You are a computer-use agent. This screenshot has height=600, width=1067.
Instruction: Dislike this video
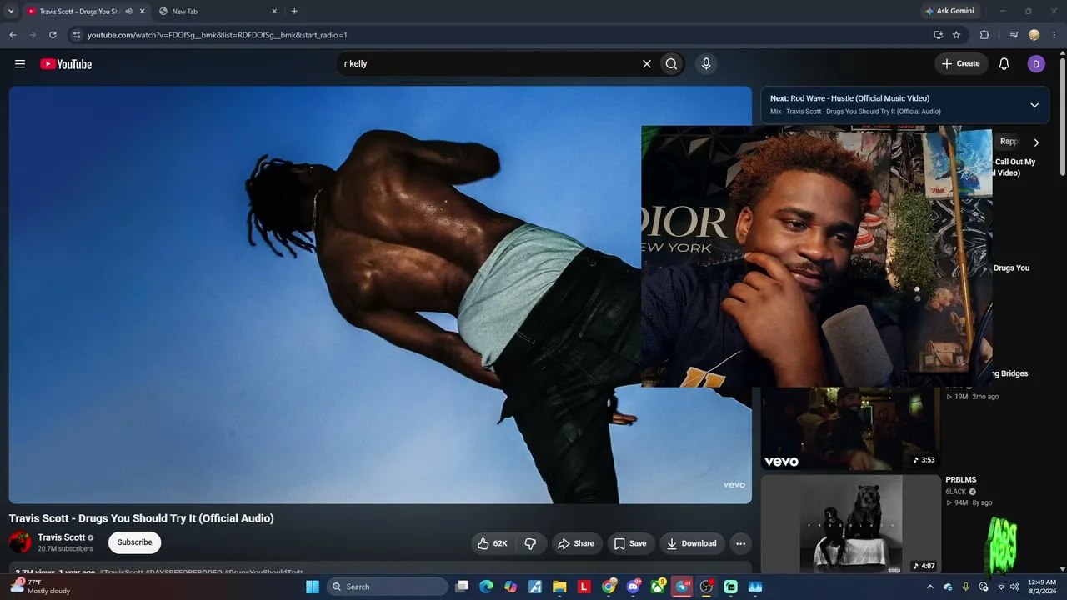[530, 543]
